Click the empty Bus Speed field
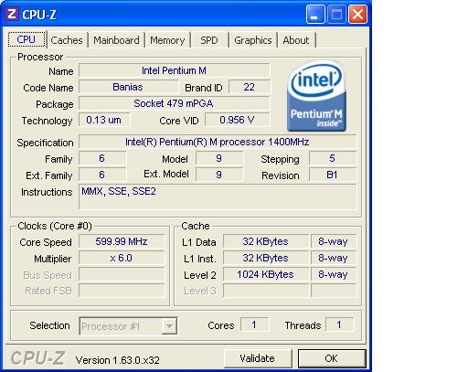Viewport: 468px width, 372px height. click(x=122, y=274)
